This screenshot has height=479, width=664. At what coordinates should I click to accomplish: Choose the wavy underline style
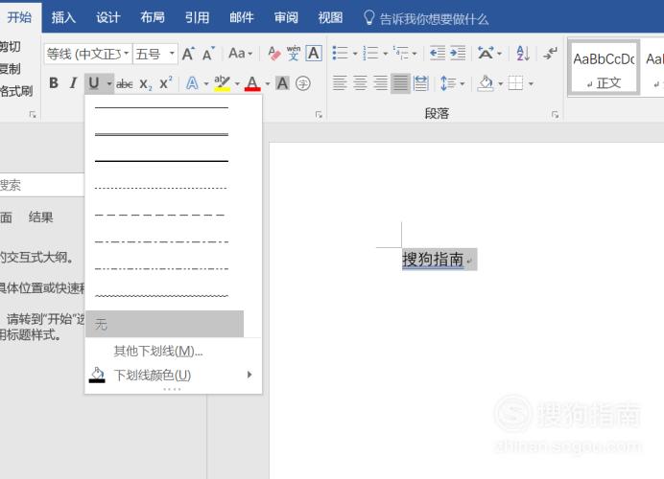[161, 295]
